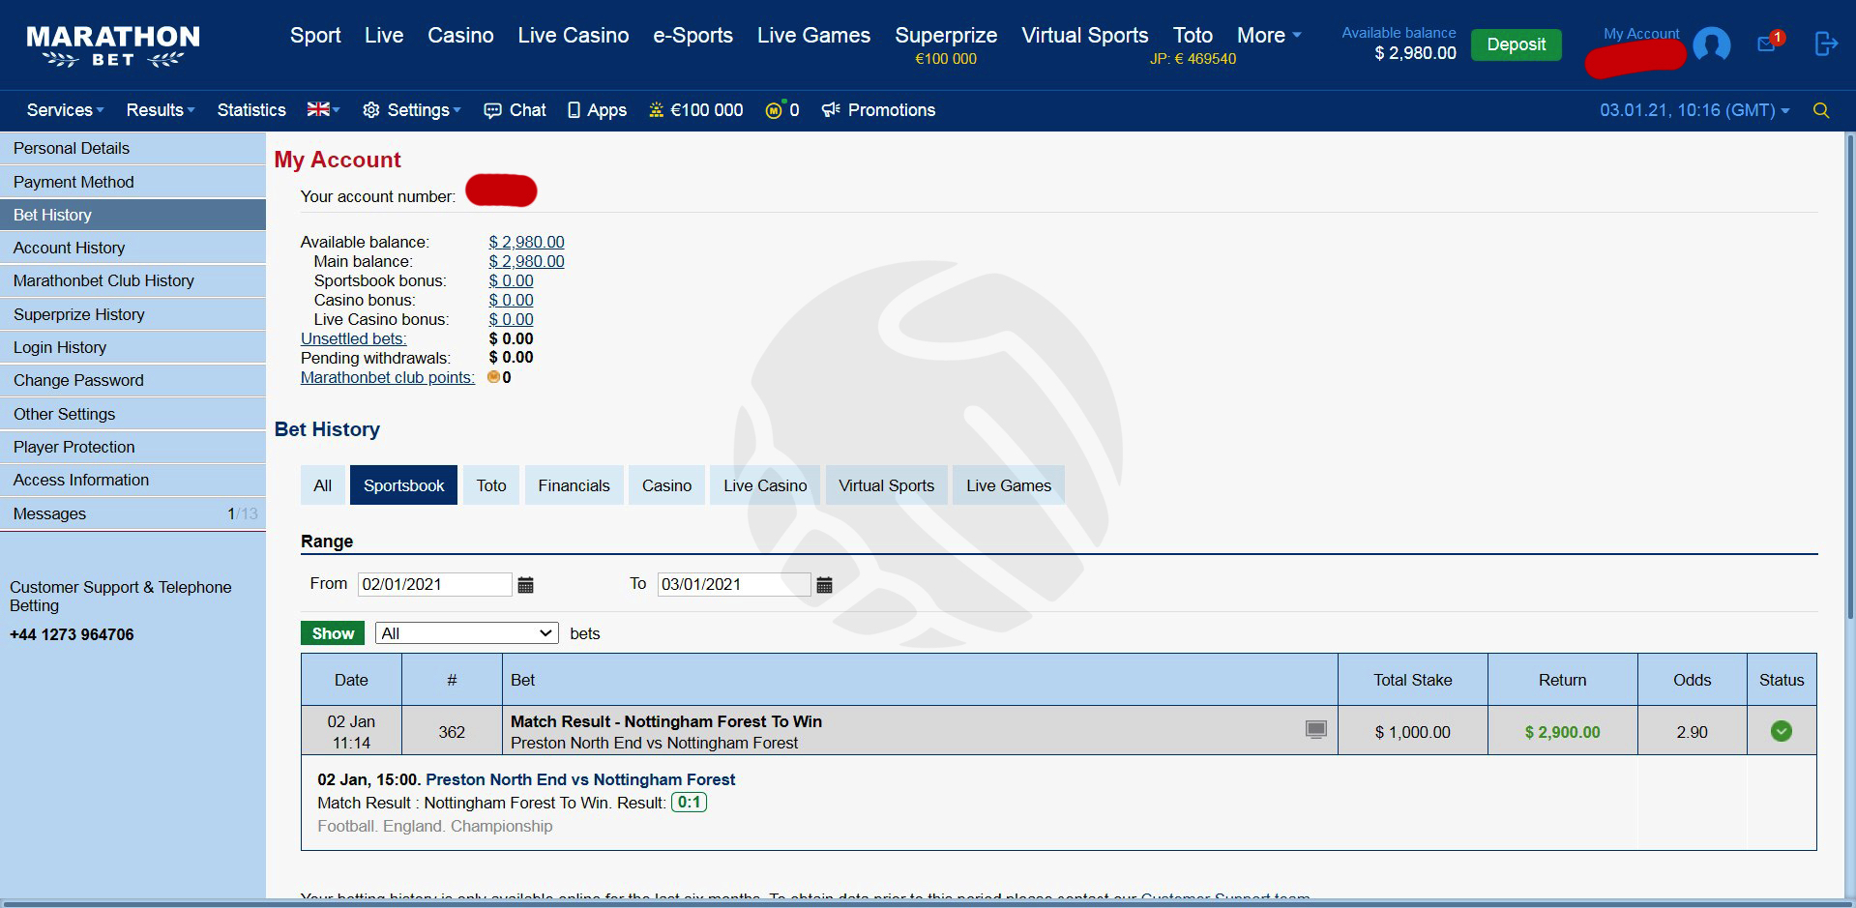Open Superprize in top navigation

pyautogui.click(x=946, y=36)
